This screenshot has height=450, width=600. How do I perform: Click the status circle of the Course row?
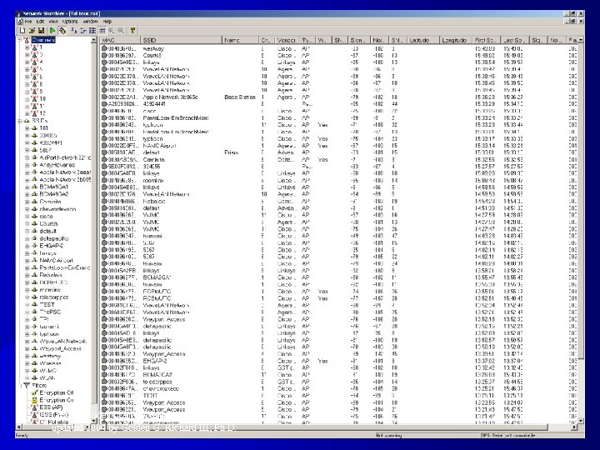104,56
